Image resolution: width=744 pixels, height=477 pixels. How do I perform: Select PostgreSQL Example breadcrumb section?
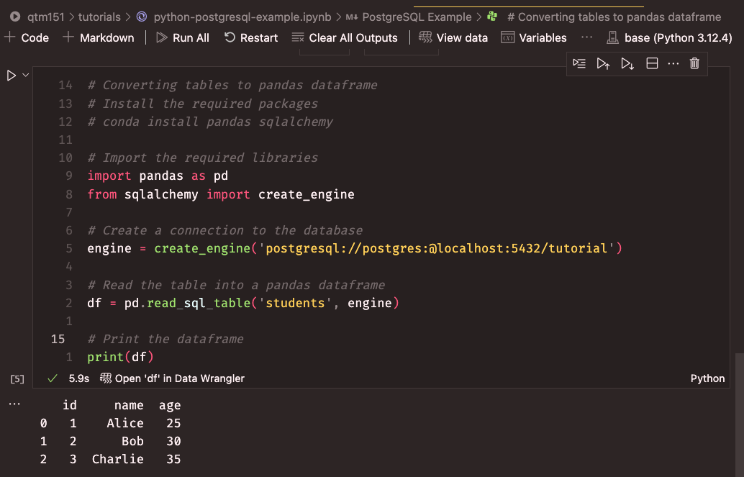[417, 17]
